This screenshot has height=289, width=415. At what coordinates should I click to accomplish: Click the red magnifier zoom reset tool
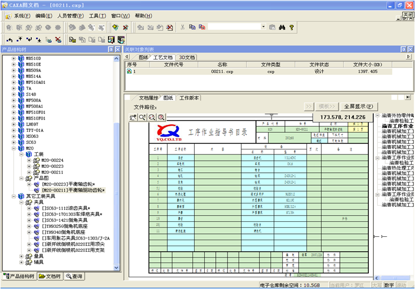[161, 117]
